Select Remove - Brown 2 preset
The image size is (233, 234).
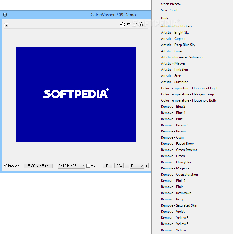pyautogui.click(x=192, y=125)
